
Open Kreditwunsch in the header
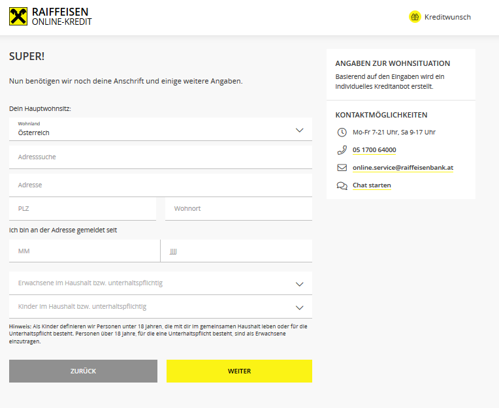click(447, 17)
